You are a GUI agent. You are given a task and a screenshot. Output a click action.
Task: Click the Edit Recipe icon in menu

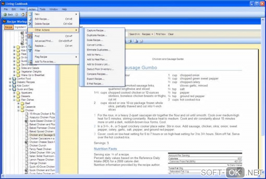pos(30,19)
